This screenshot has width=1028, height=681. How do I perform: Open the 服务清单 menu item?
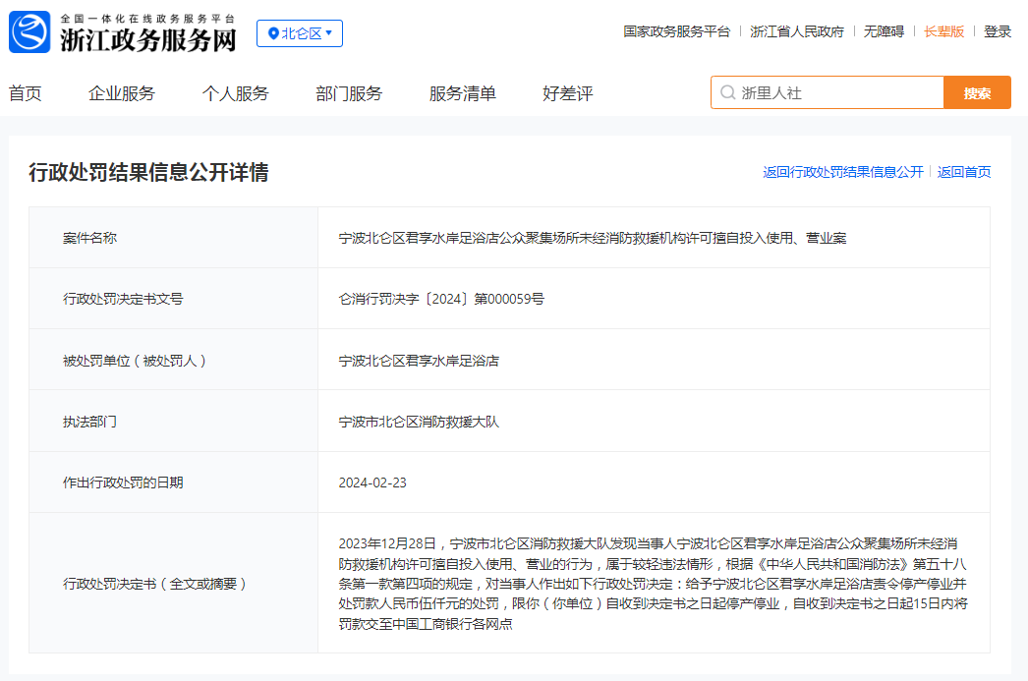point(462,93)
